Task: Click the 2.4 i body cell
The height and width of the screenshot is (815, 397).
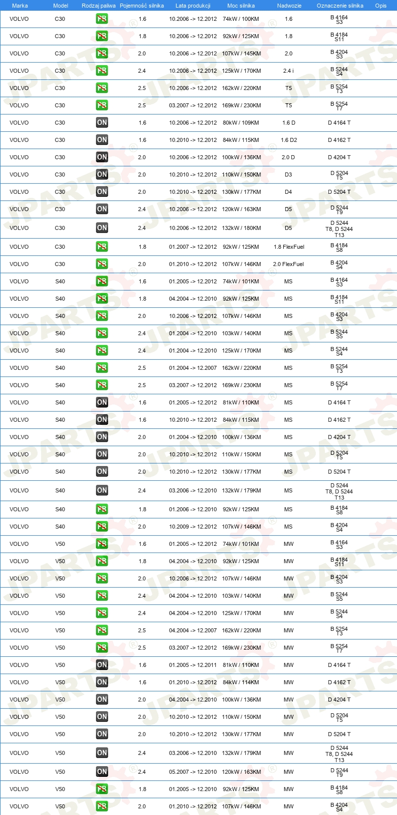Action: (288, 71)
